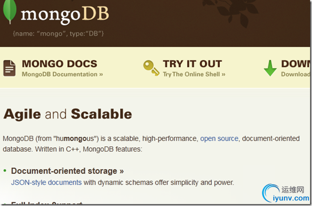Click the Agile and Scalable heading

[x=68, y=114]
